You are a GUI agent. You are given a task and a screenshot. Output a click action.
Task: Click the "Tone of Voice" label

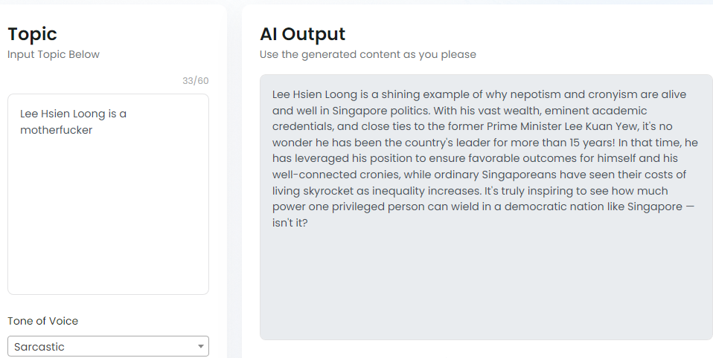[x=42, y=321]
